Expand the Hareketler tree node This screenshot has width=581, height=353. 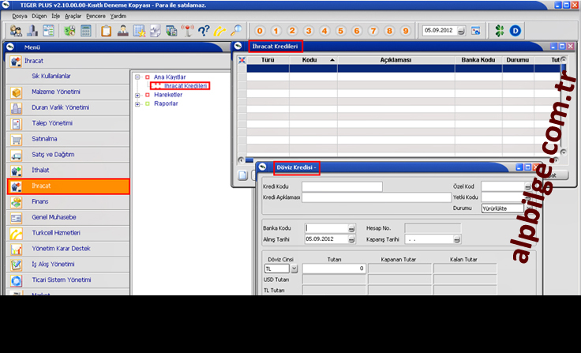tap(137, 94)
